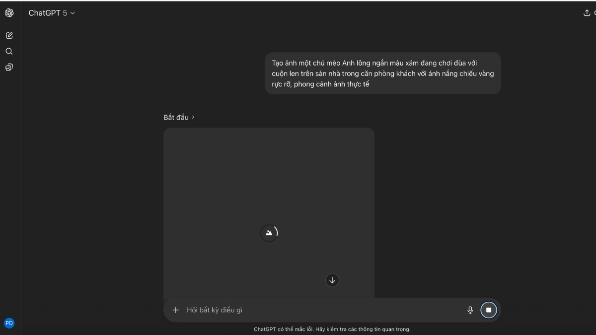Click the plus icon to attach files
This screenshot has width=596, height=335.
tap(175, 310)
